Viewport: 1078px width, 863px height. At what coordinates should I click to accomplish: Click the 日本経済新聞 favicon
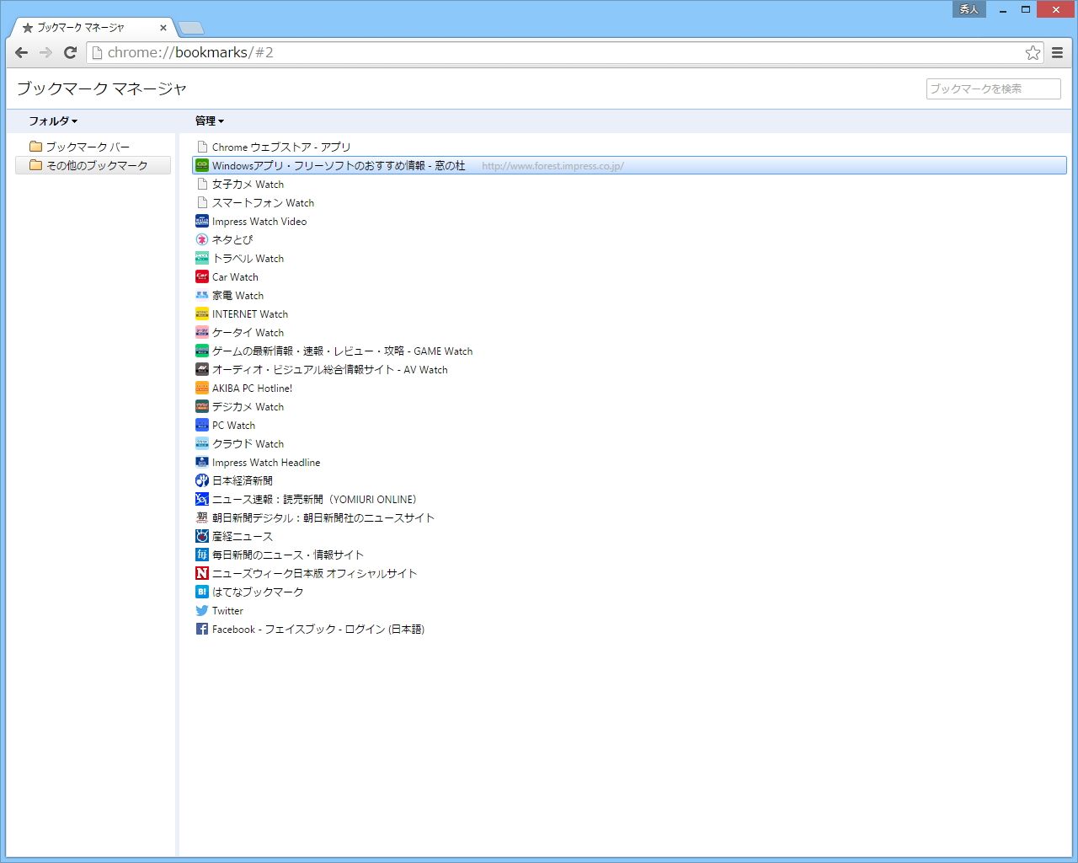pos(202,480)
